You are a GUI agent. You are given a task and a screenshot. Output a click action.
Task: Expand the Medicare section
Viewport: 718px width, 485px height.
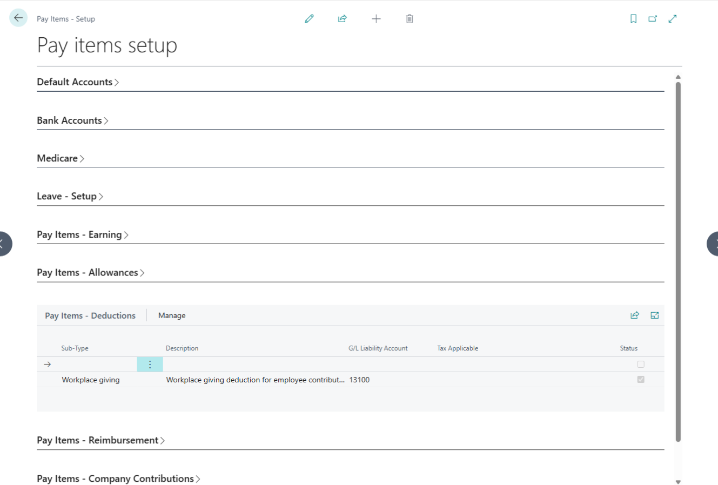pyautogui.click(x=60, y=158)
